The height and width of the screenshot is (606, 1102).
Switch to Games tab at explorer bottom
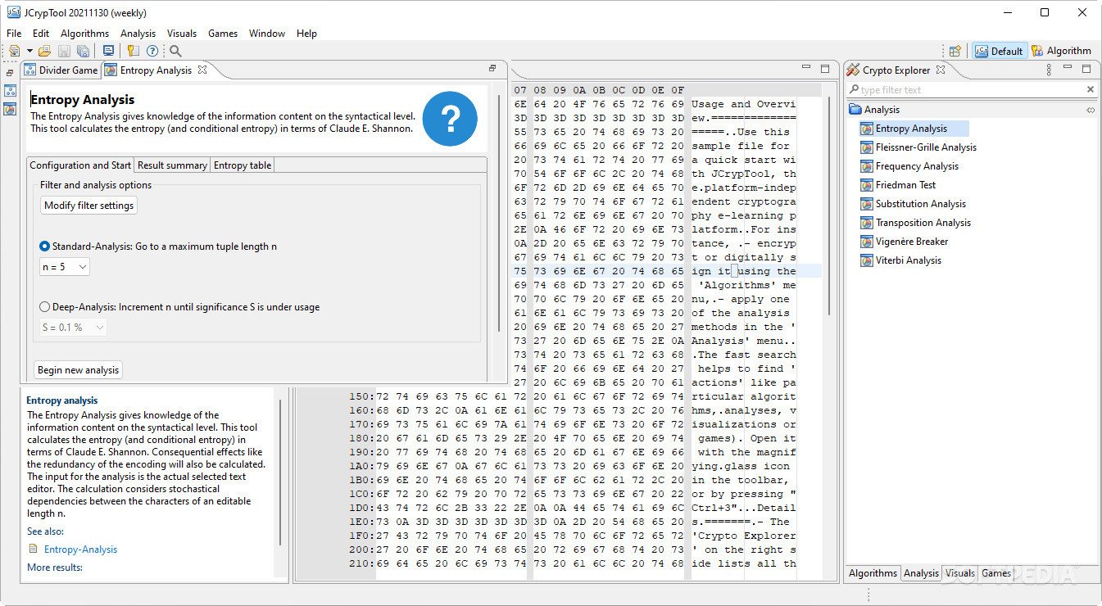tap(996, 573)
